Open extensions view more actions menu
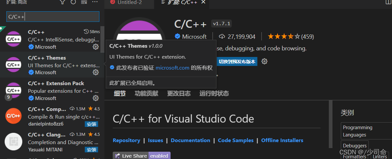 click(x=95, y=2)
